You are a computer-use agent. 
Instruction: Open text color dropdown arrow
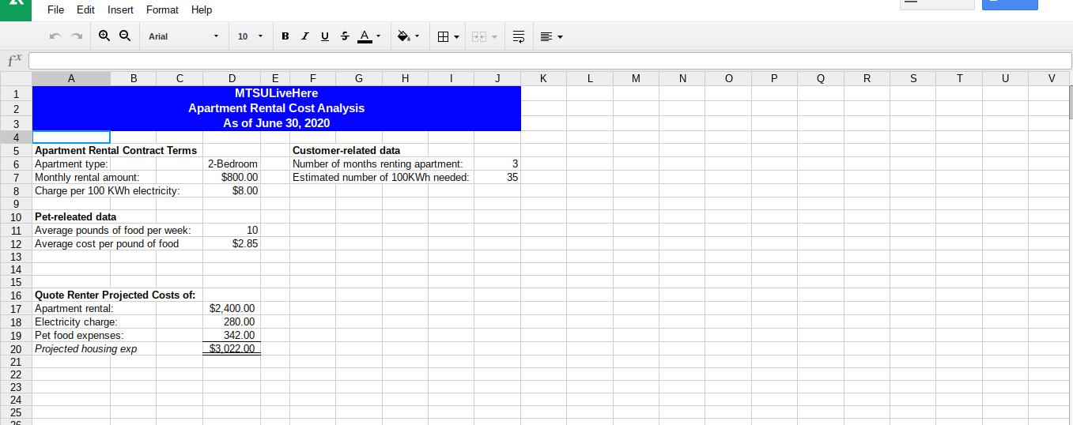(378, 36)
